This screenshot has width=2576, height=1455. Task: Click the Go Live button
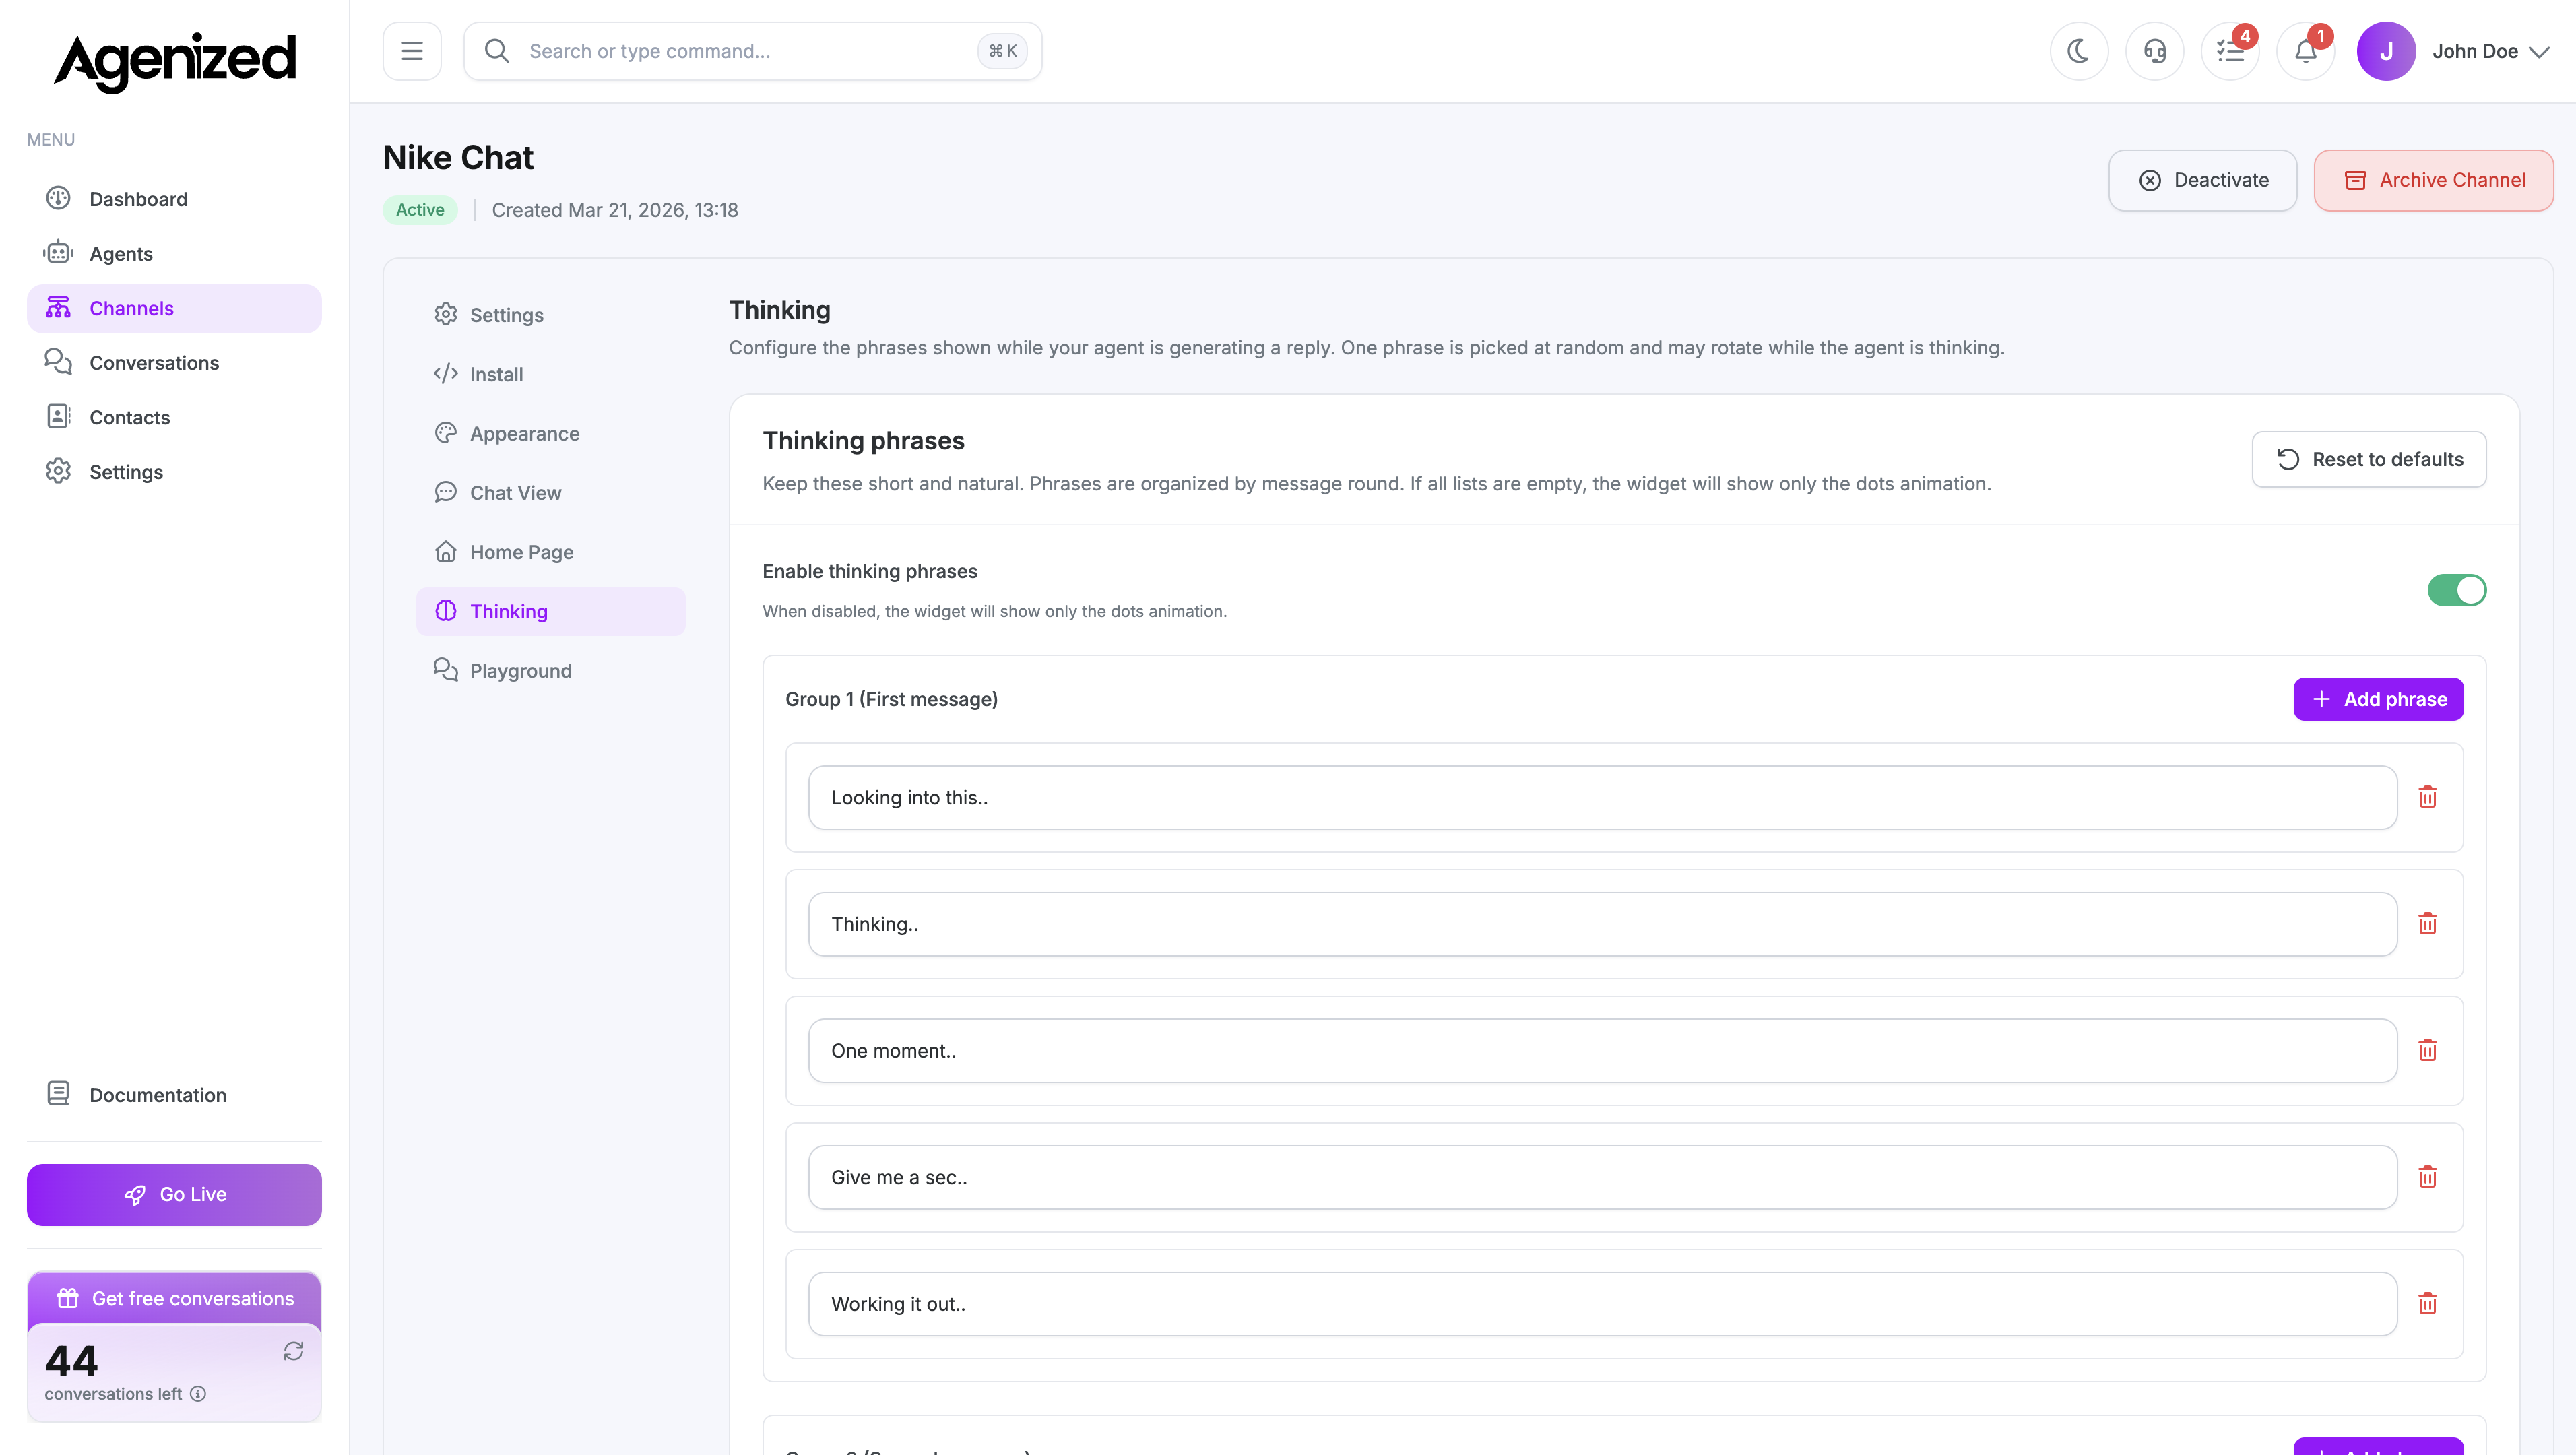coord(174,1194)
